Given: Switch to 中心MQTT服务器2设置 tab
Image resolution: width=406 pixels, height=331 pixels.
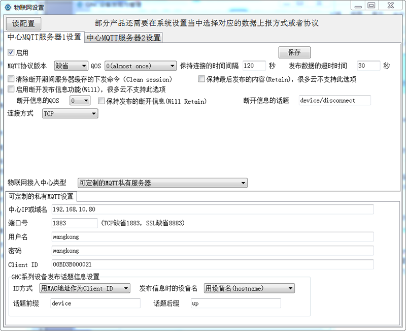Looking at the screenshot, I should coord(123,38).
